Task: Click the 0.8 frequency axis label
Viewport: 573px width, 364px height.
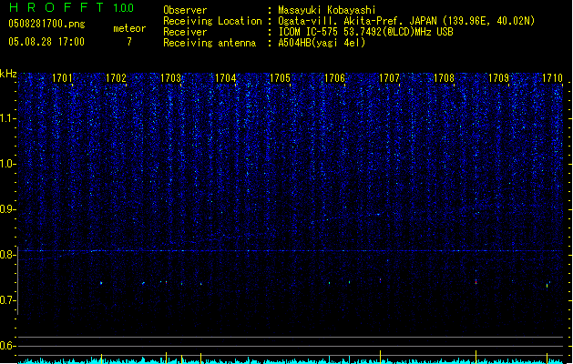Action: pos(8,255)
